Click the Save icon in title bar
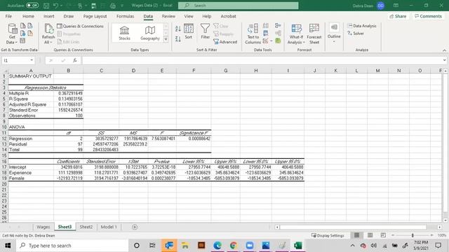449x252 pixels. (x=46, y=6)
